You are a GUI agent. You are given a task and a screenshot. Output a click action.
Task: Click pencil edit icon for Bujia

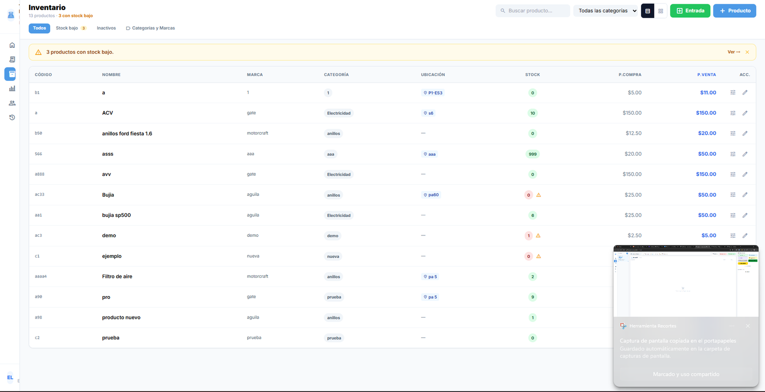pos(745,195)
